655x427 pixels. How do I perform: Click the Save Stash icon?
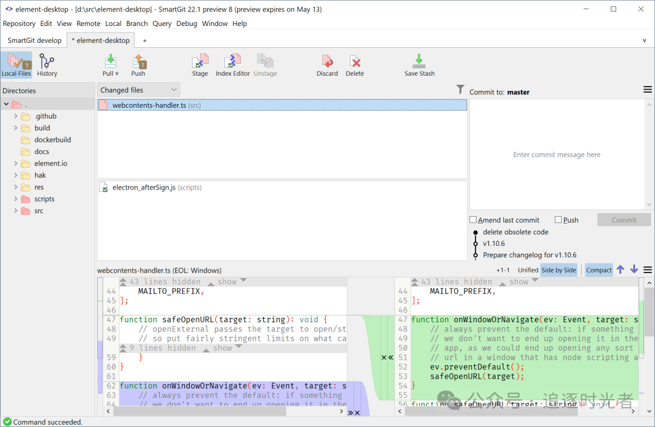pos(419,61)
